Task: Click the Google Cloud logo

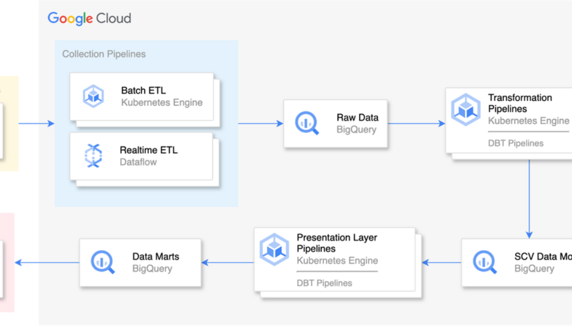Action: point(89,18)
